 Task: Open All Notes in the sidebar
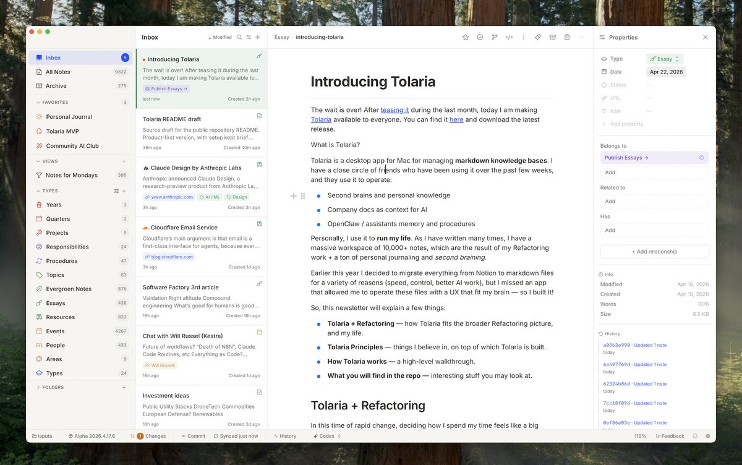click(81, 72)
